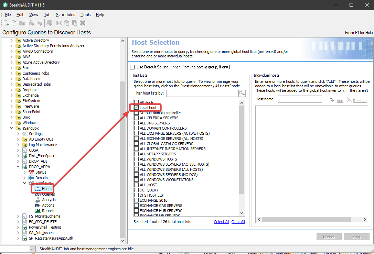Viewport: 374px width, 254px height.
Task: Enable Use Default Setting inheritance
Action: [132, 67]
